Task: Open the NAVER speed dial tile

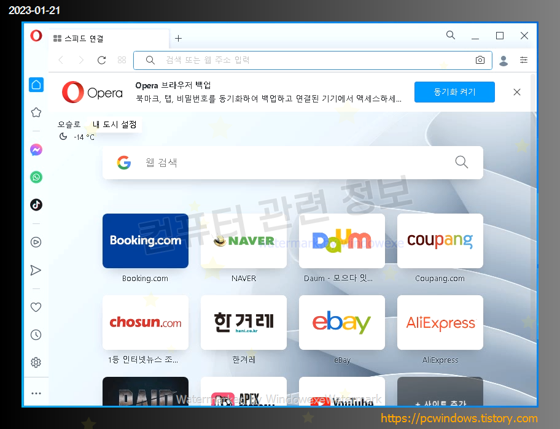Action: [x=244, y=241]
